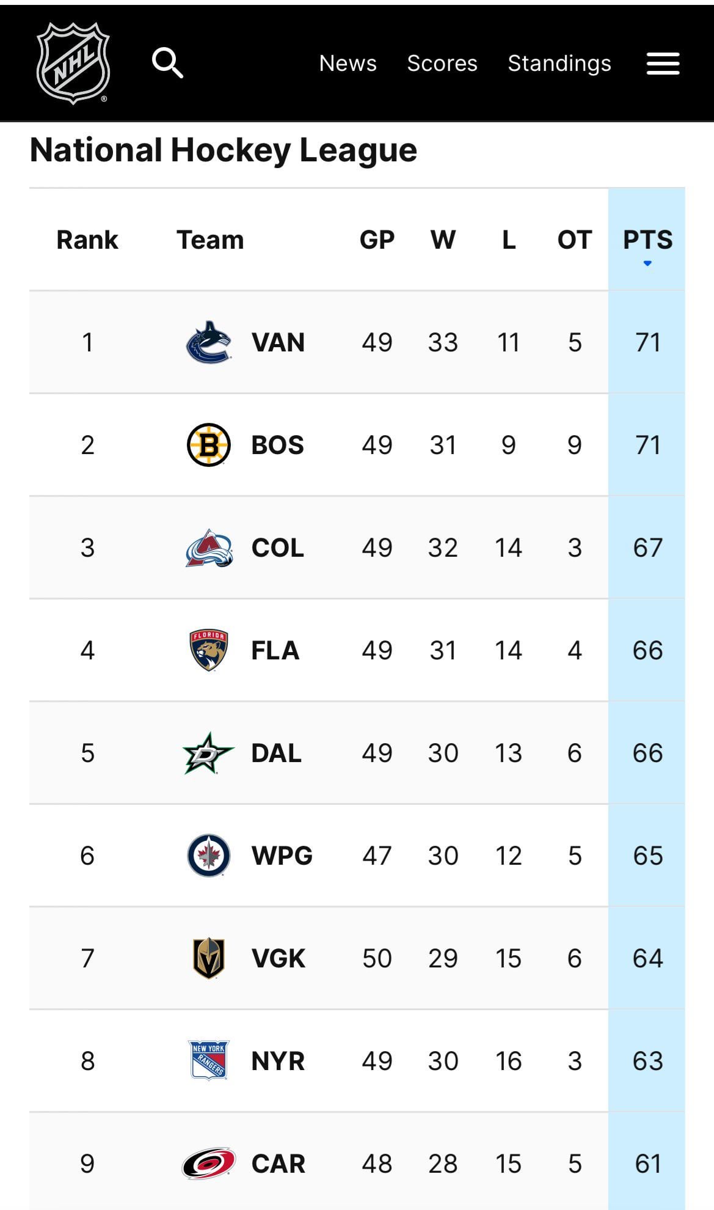This screenshot has height=1210, width=714.
Task: Sort standings by the GP column
Action: coord(377,240)
